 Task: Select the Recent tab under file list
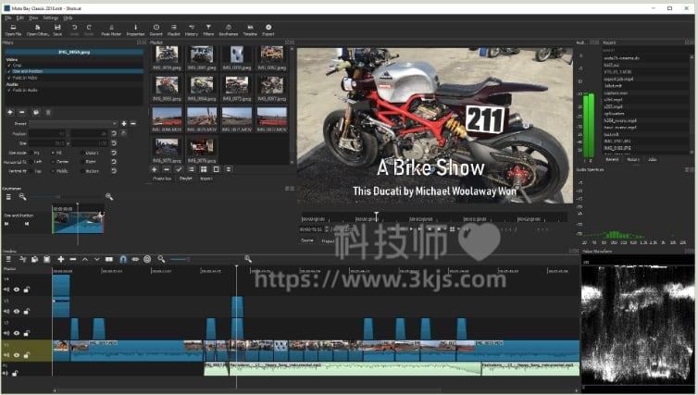point(612,159)
